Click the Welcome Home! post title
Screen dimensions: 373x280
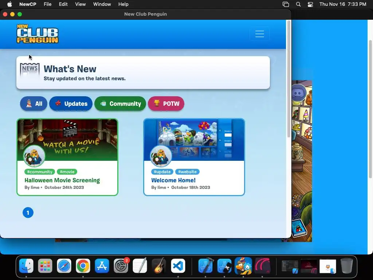[x=173, y=180]
